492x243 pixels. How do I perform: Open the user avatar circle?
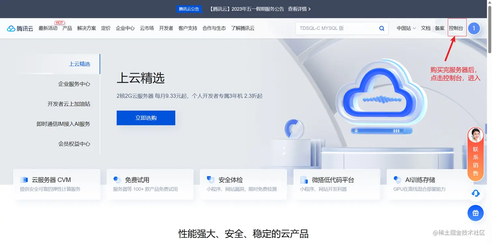pos(474,28)
